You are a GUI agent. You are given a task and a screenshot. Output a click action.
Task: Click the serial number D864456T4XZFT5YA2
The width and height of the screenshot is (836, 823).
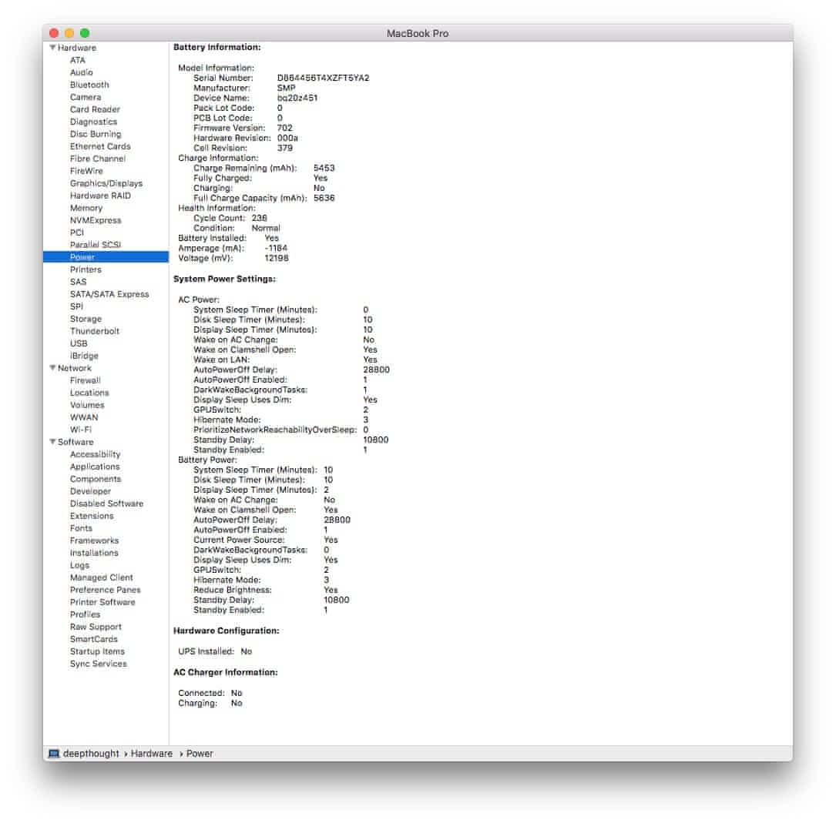pos(323,78)
